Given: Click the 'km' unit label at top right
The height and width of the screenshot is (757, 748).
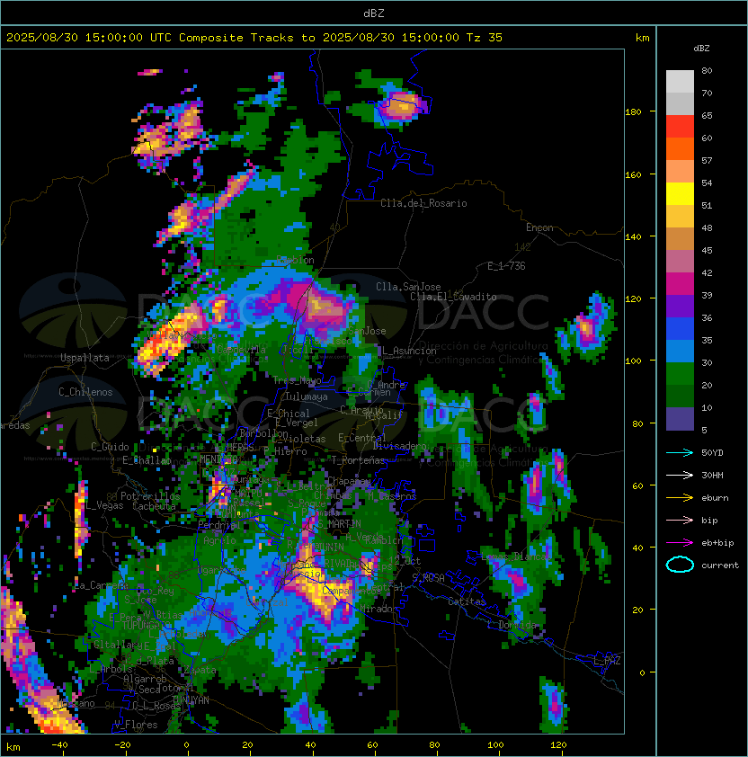Looking at the screenshot, I should pos(642,38).
